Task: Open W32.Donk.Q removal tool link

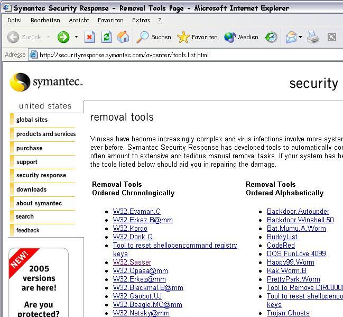Action: pos(133,237)
